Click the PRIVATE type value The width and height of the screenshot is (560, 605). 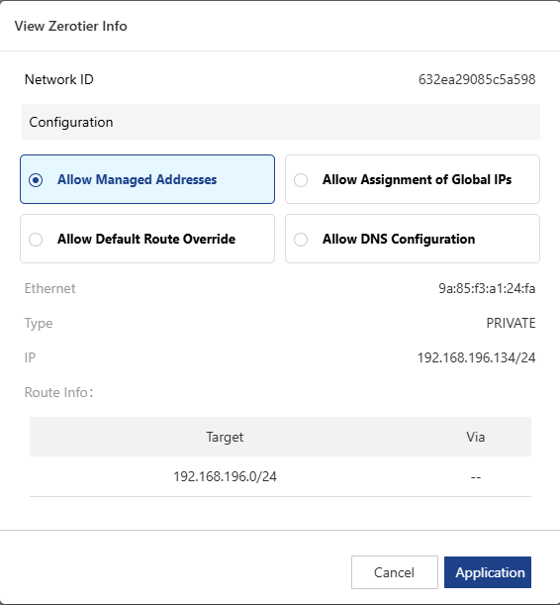[x=511, y=323]
